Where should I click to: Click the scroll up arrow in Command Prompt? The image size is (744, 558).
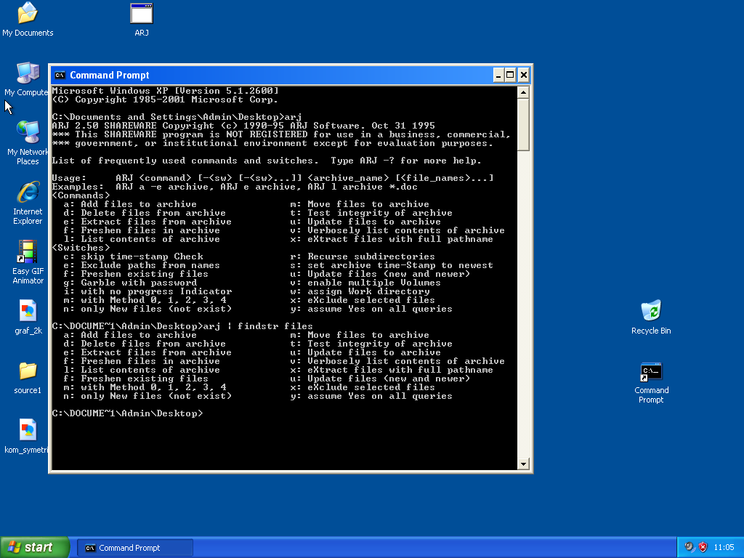pyautogui.click(x=523, y=92)
